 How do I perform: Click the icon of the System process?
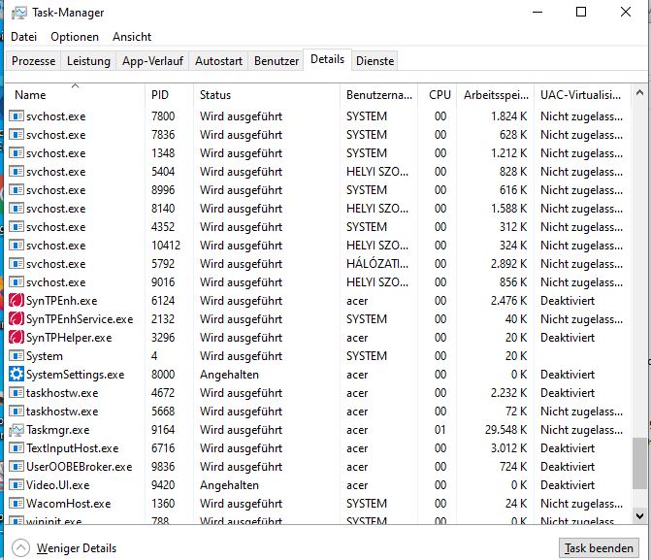point(16,355)
